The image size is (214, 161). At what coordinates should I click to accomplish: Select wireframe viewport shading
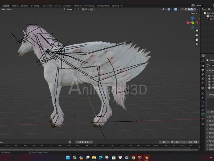tap(186, 9)
